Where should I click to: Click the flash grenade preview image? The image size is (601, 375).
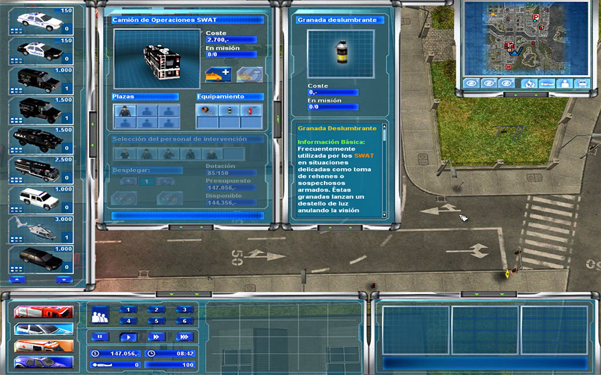341,54
